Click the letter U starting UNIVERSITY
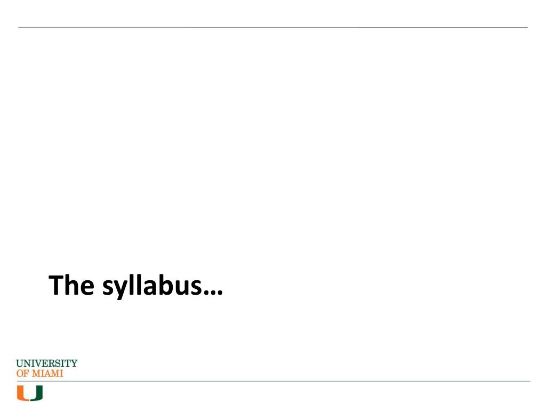Viewport: 546px width, 410px height. pyautogui.click(x=20, y=363)
